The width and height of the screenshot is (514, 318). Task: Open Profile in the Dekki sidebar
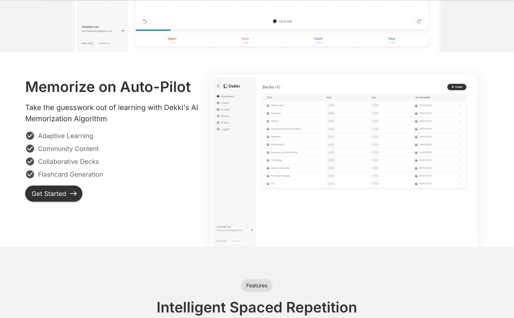tap(223, 123)
